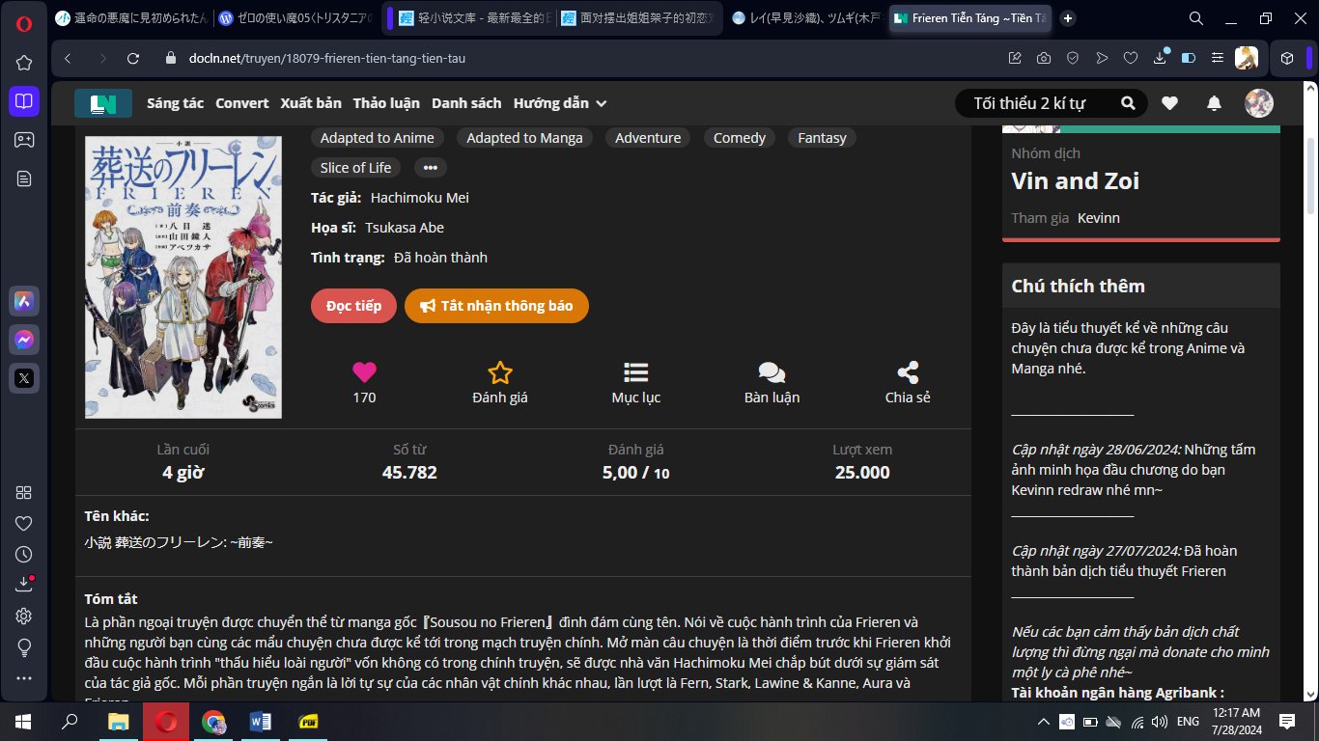Take a snapshot with camera icon

tap(1043, 58)
